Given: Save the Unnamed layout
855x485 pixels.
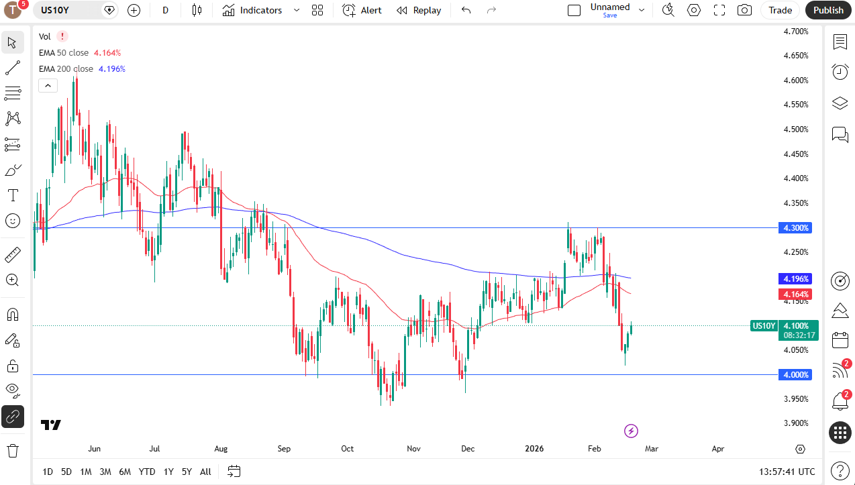Looking at the screenshot, I should (610, 15).
